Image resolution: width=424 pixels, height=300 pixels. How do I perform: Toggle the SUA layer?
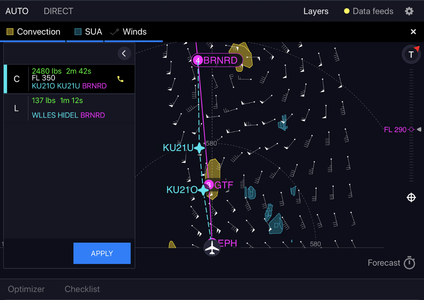coord(88,32)
